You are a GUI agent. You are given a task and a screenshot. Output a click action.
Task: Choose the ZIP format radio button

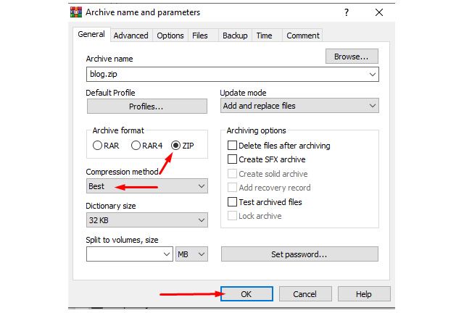[175, 146]
